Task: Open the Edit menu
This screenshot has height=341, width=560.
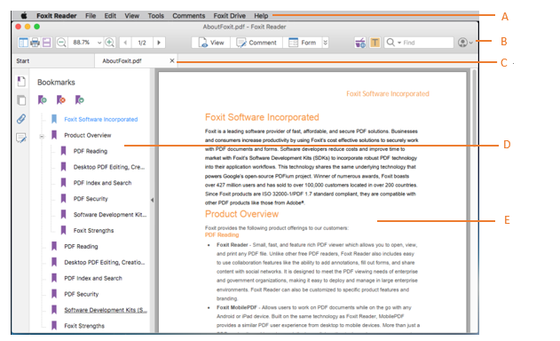Action: click(110, 16)
